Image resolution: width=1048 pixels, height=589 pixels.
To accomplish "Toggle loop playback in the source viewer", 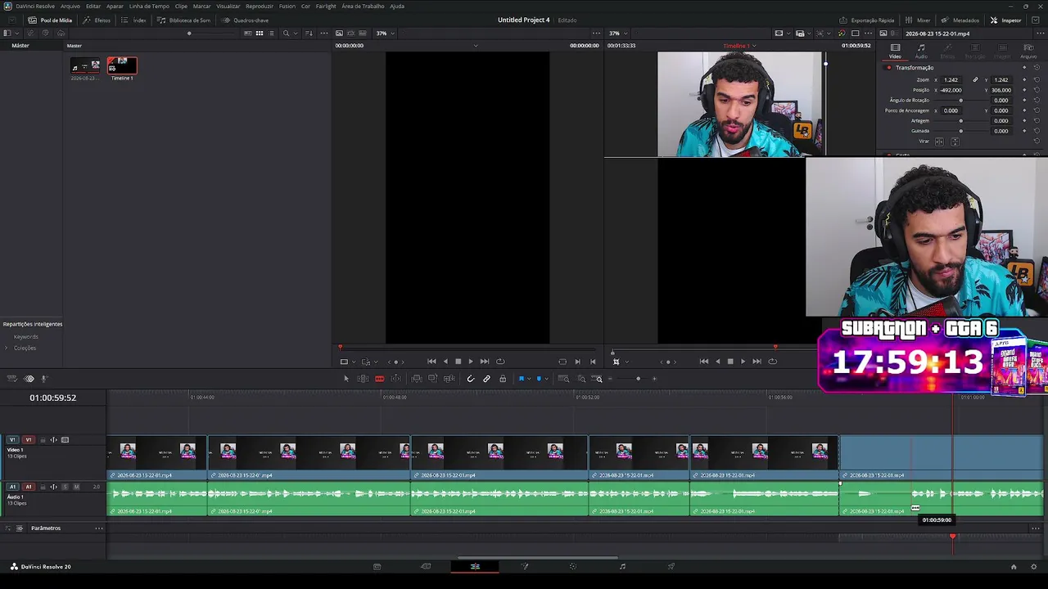I will coord(500,362).
